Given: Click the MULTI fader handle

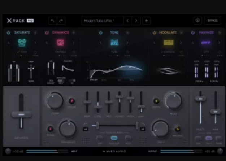Looking at the screenshot, I should [200, 99].
